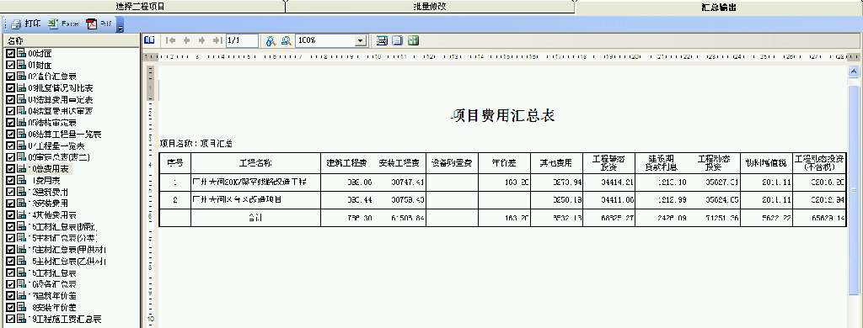Screen dimensions: 863x328
Task: Switch to the 选择工程项目 tab
Action: 141,7
